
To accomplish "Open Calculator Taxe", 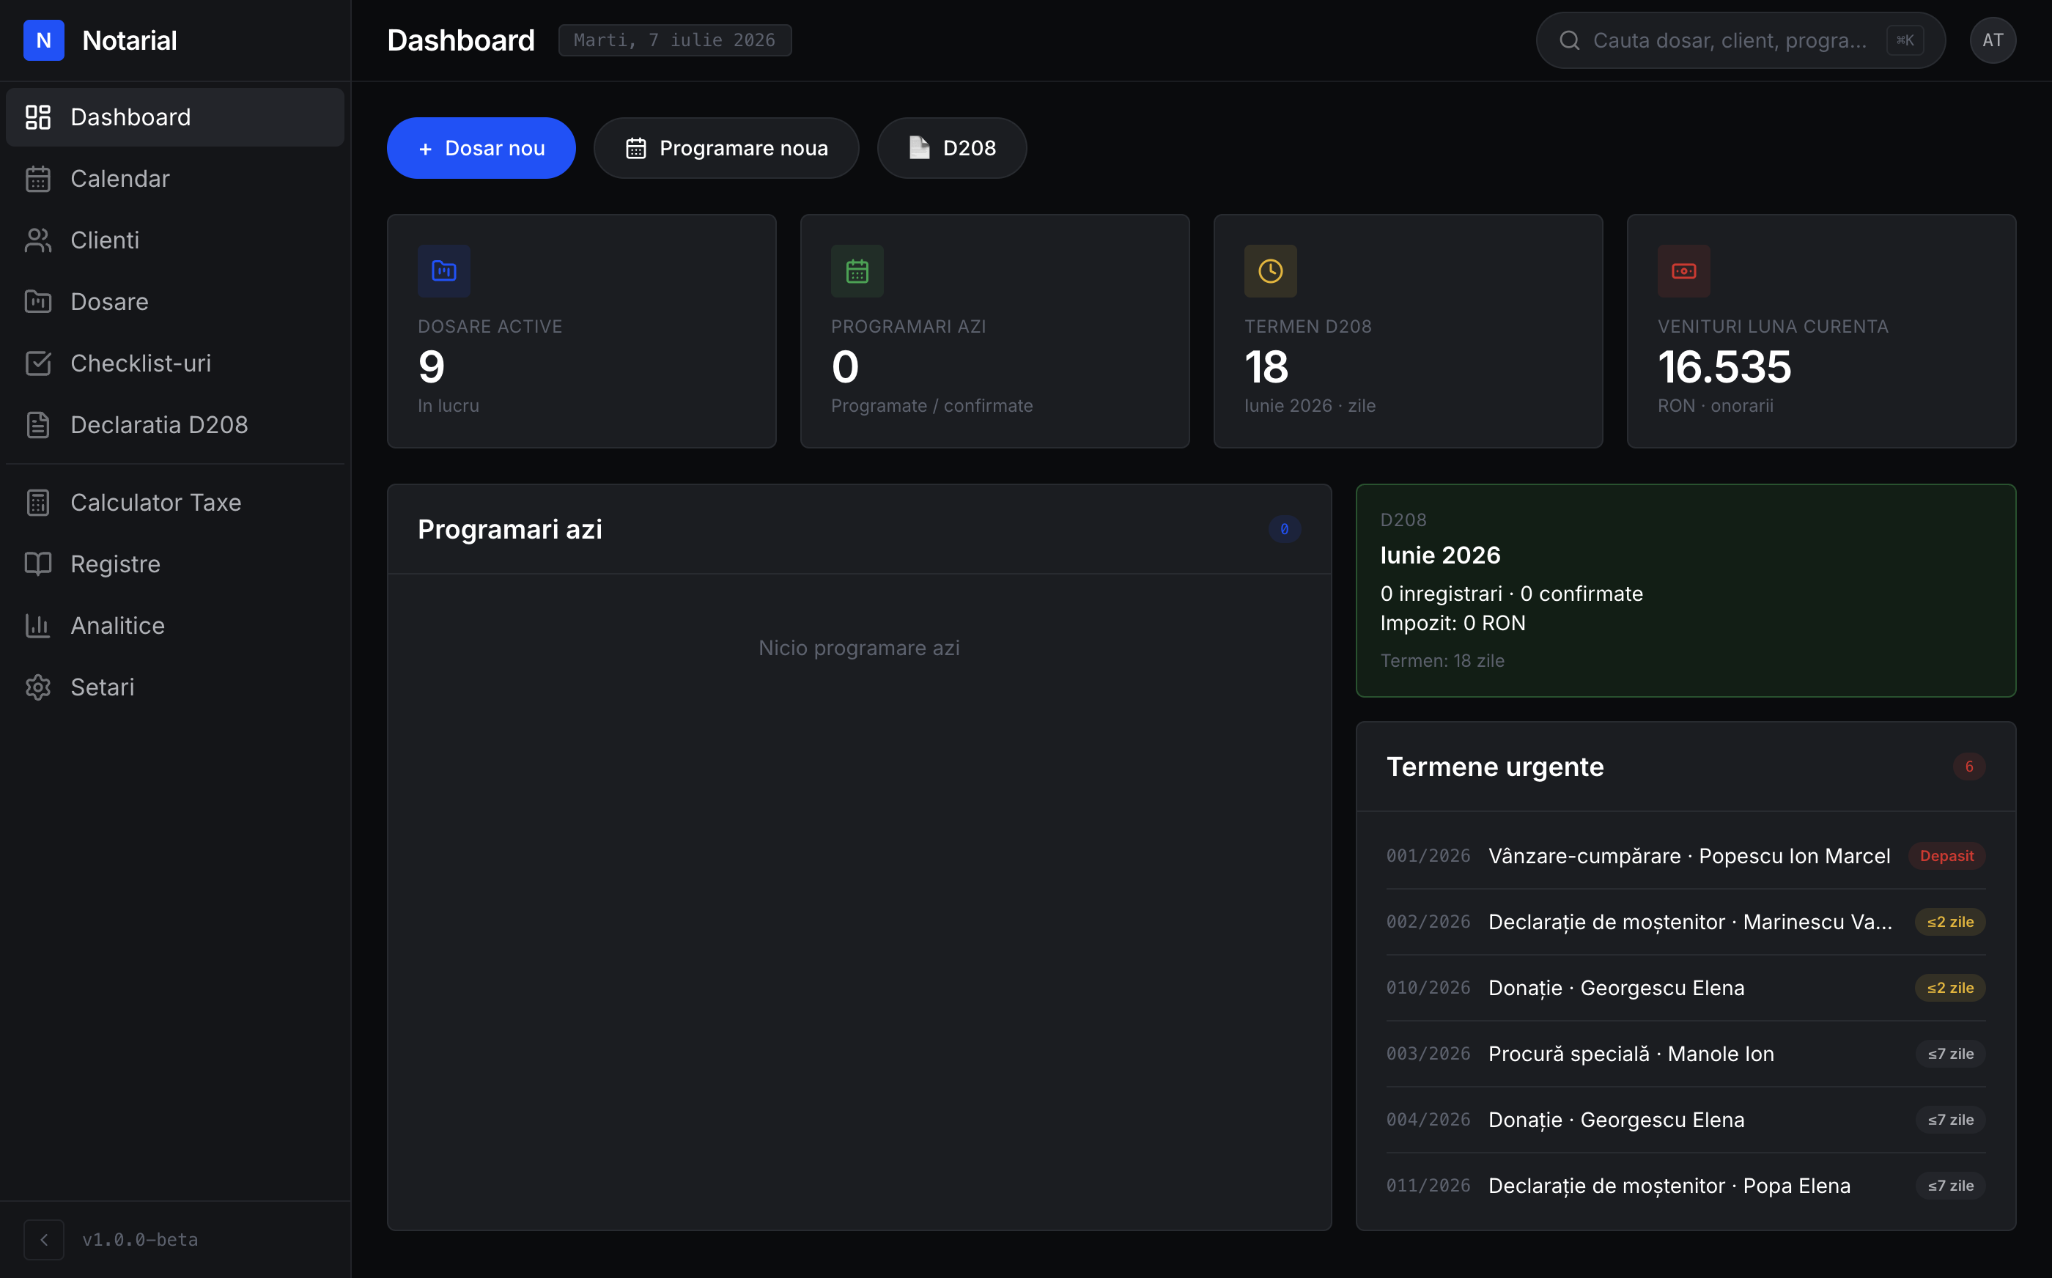I will pos(175,503).
